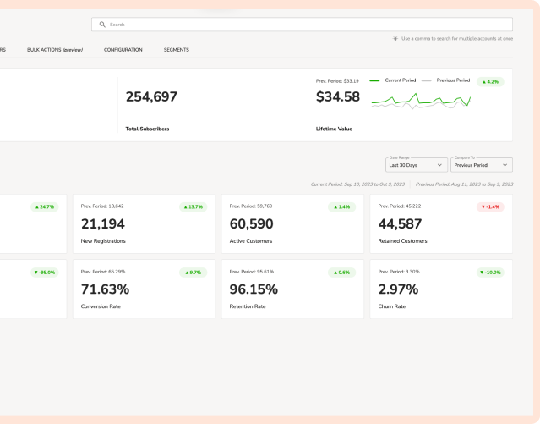540x424 pixels.
Task: Click the 44,587 Retained Customers value
Action: [400, 224]
